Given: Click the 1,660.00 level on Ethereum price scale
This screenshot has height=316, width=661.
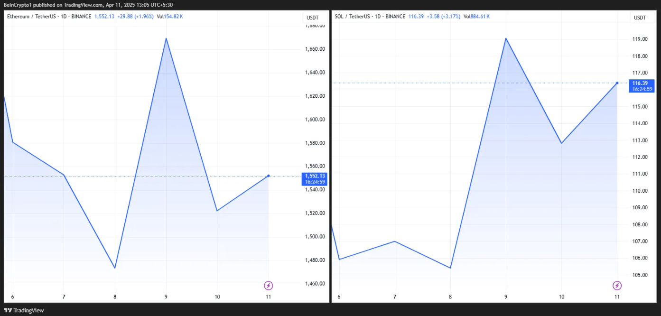Looking at the screenshot, I should point(315,49).
